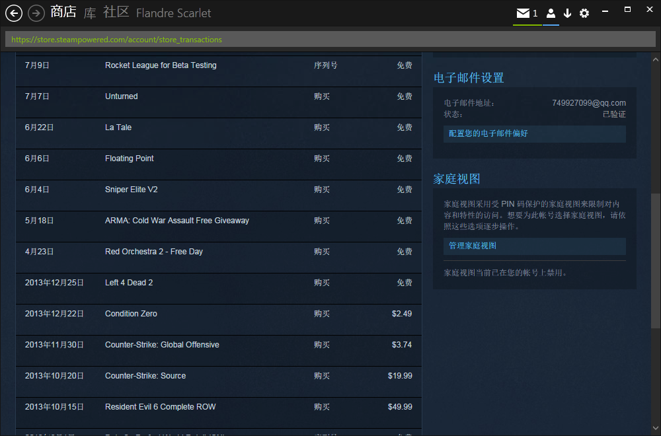
Task: Open the Flandre Scarlet profile tab
Action: [x=173, y=13]
